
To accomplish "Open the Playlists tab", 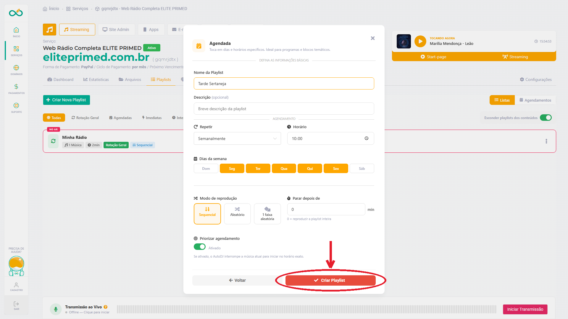I will click(x=161, y=79).
